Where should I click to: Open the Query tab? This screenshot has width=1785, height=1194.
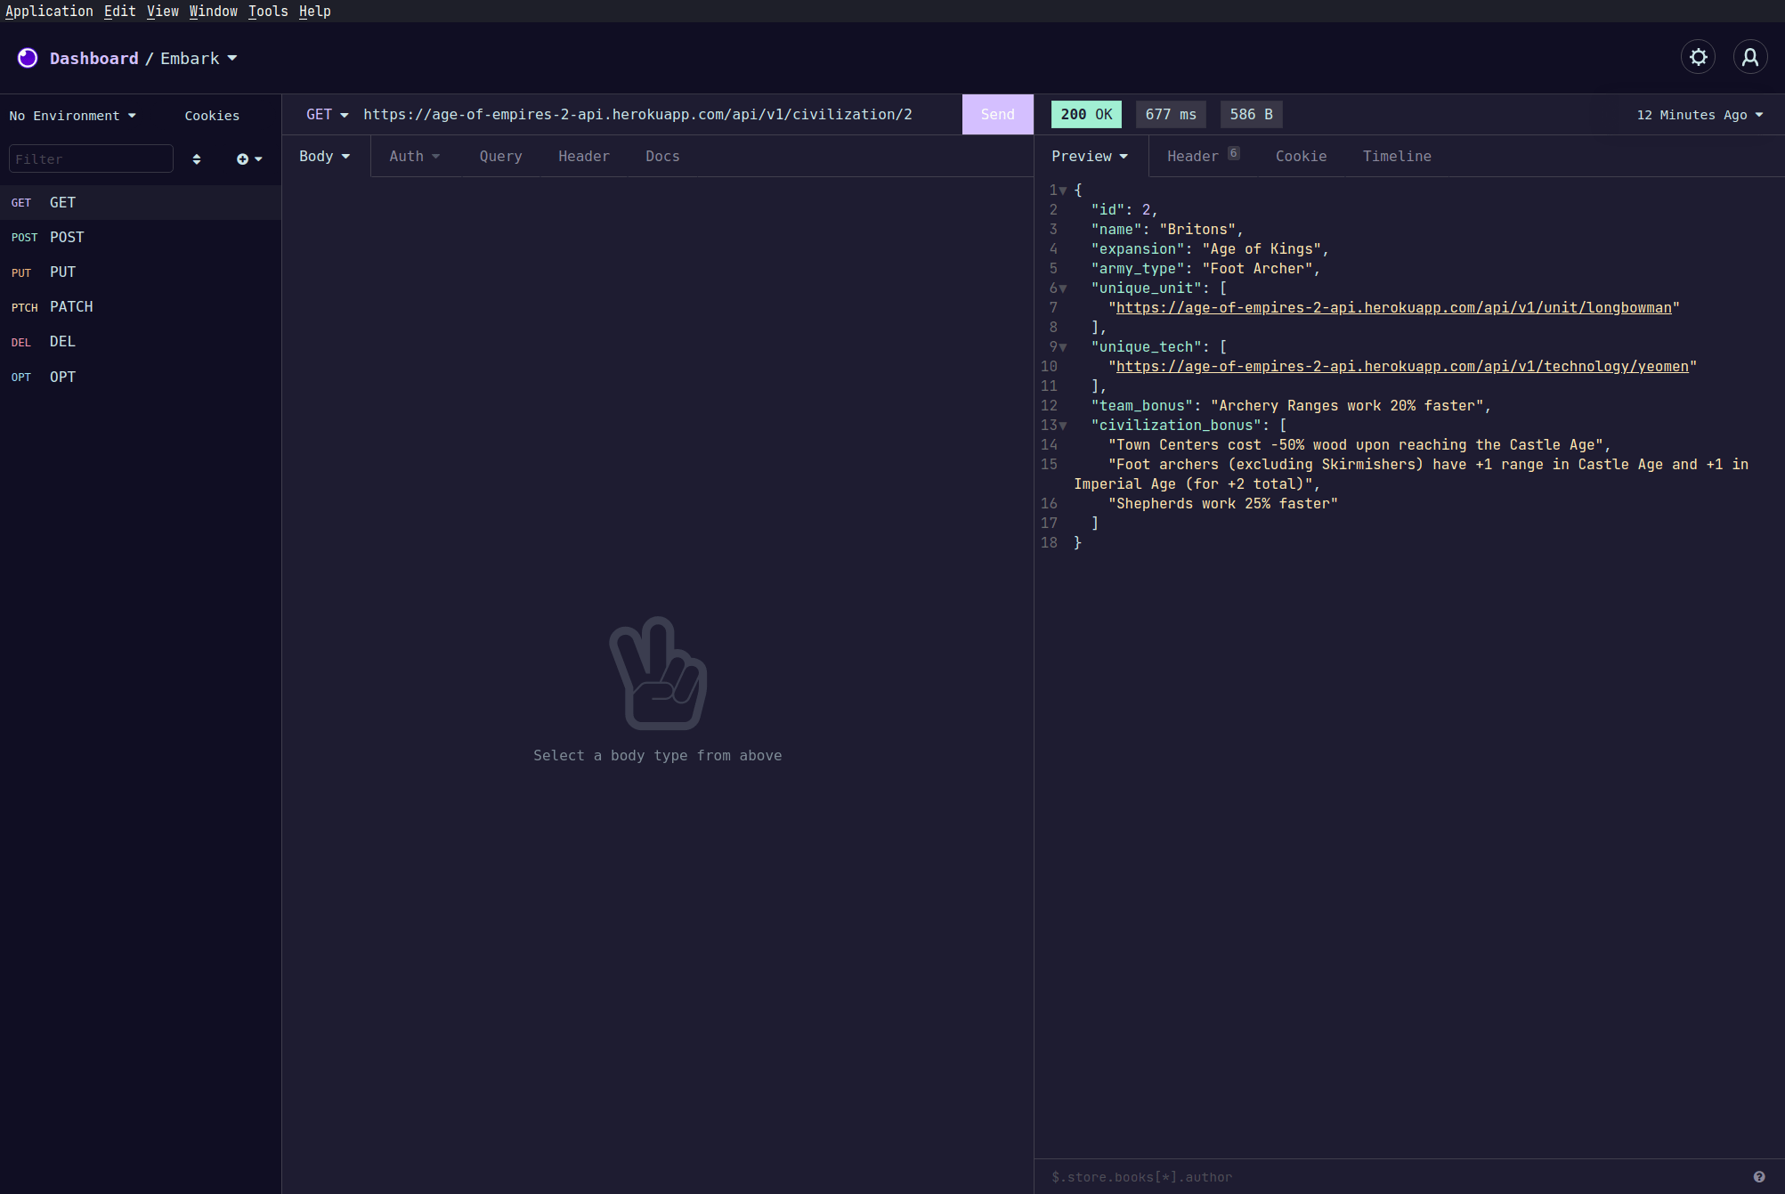tap(500, 157)
